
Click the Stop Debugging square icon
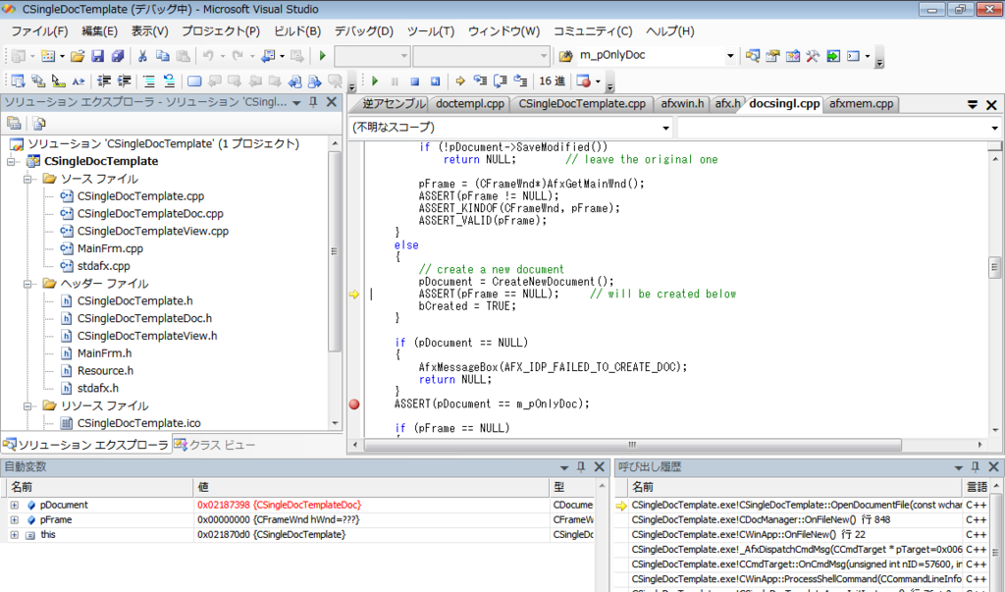point(415,81)
